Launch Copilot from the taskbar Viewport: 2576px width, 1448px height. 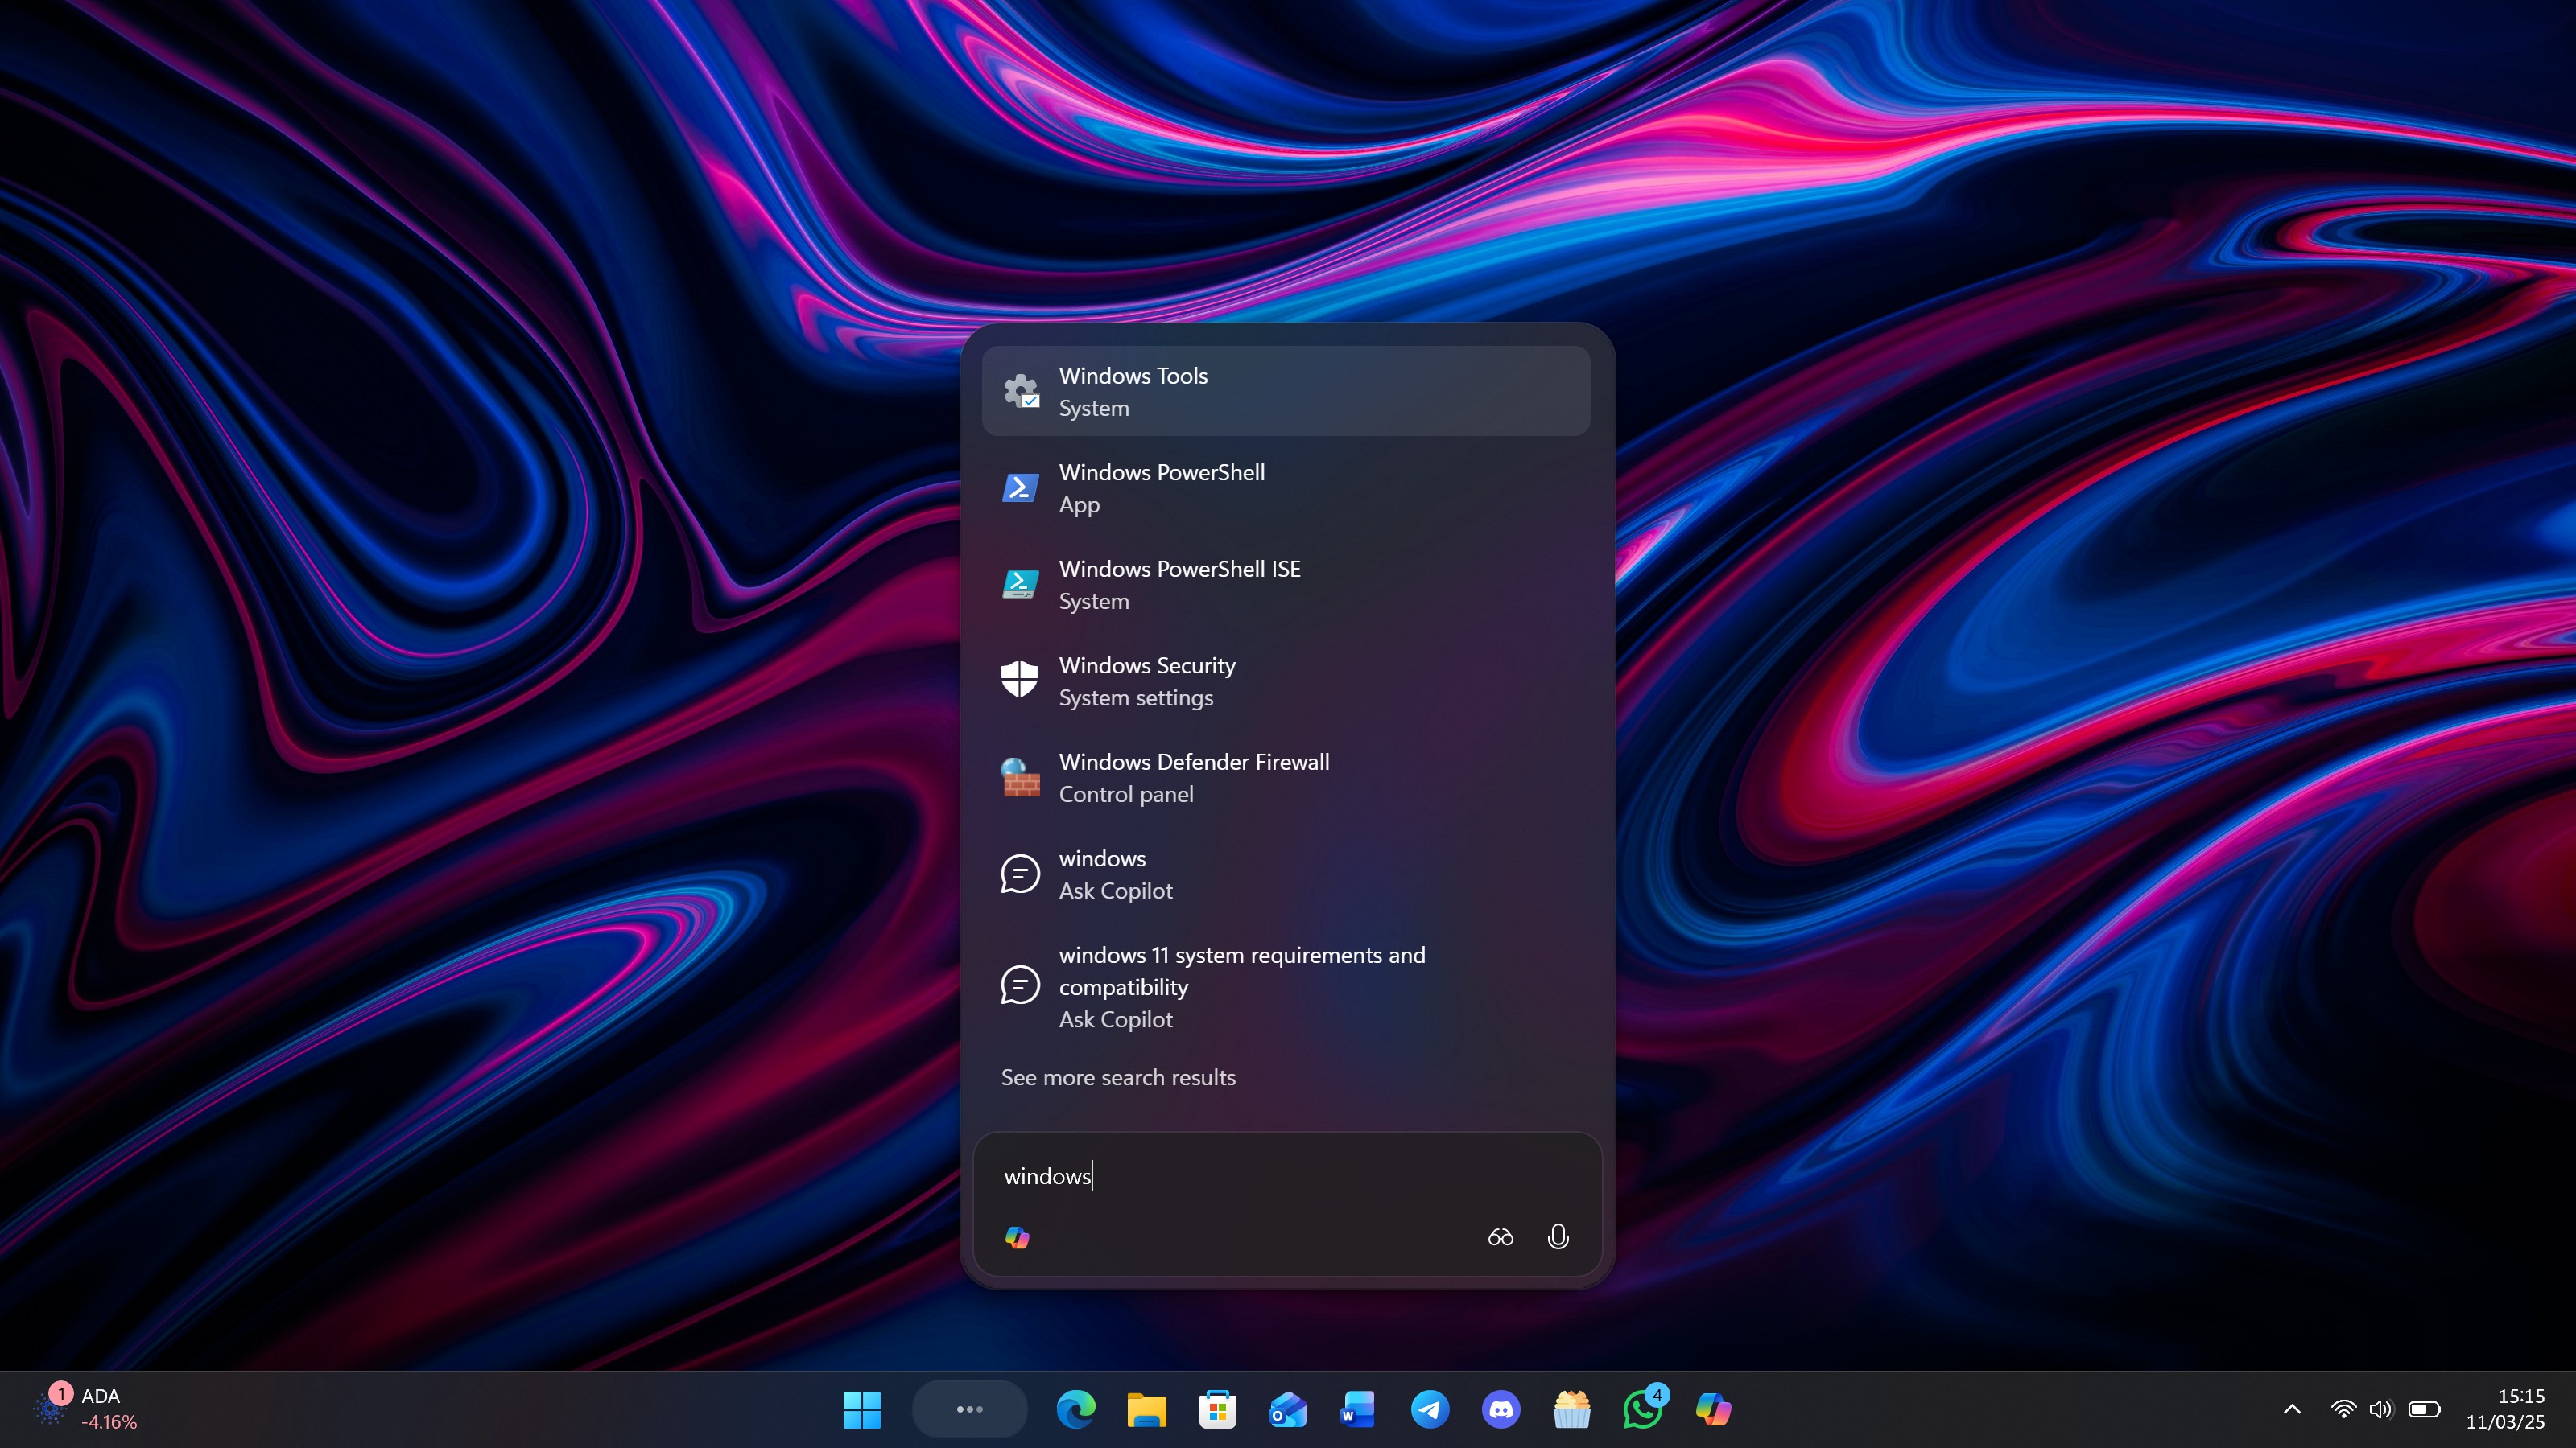pyautogui.click(x=1714, y=1409)
